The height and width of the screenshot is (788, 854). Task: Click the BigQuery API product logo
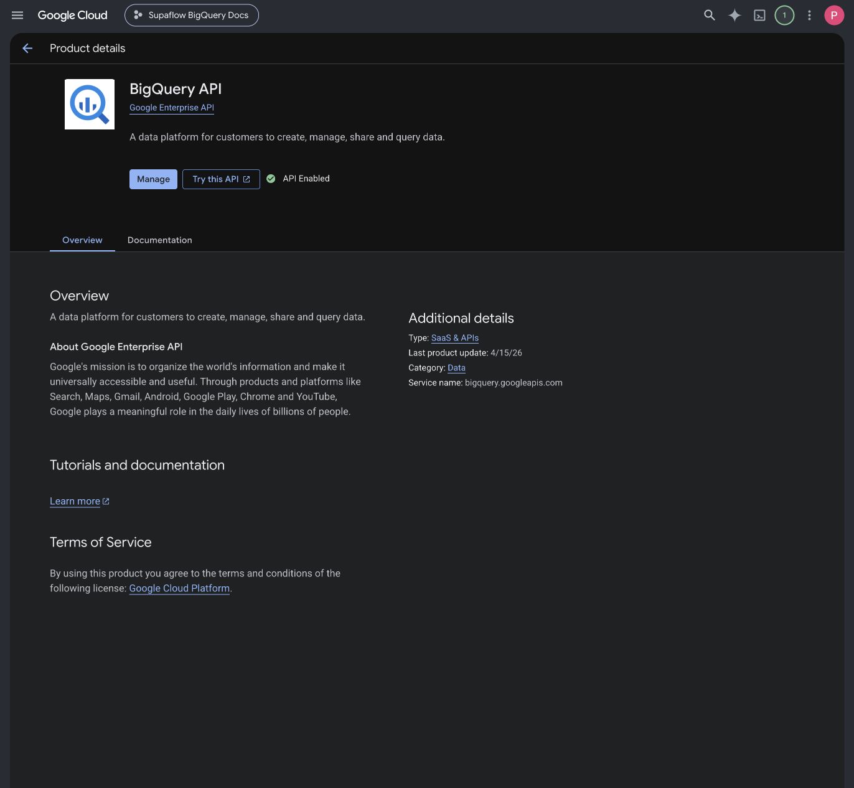(x=90, y=104)
